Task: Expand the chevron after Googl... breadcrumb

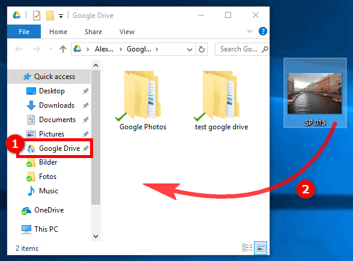Action: (157, 49)
